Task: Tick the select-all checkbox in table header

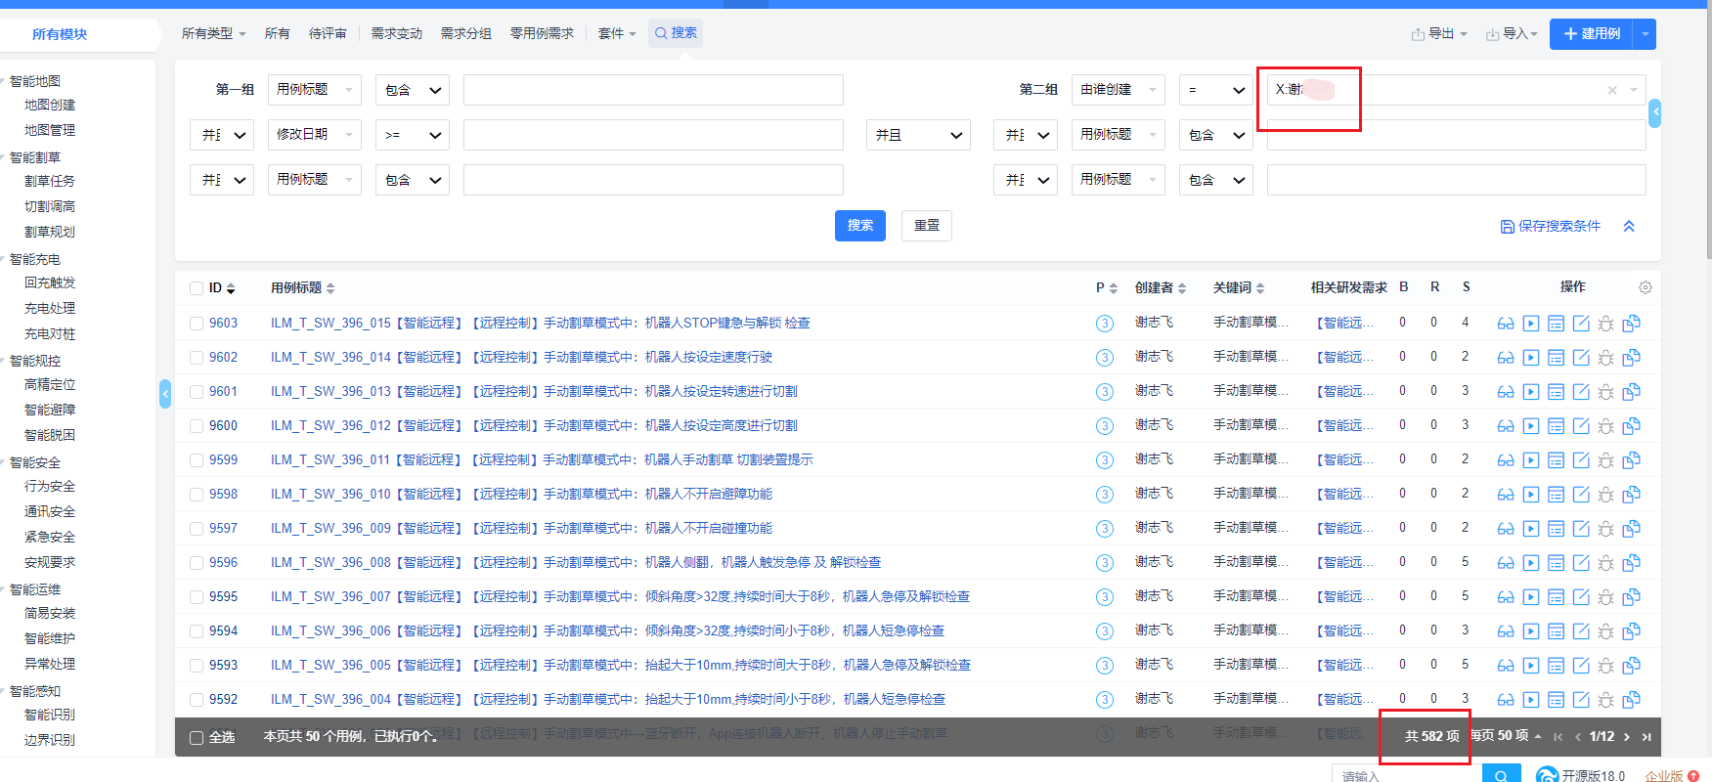Action: (197, 288)
